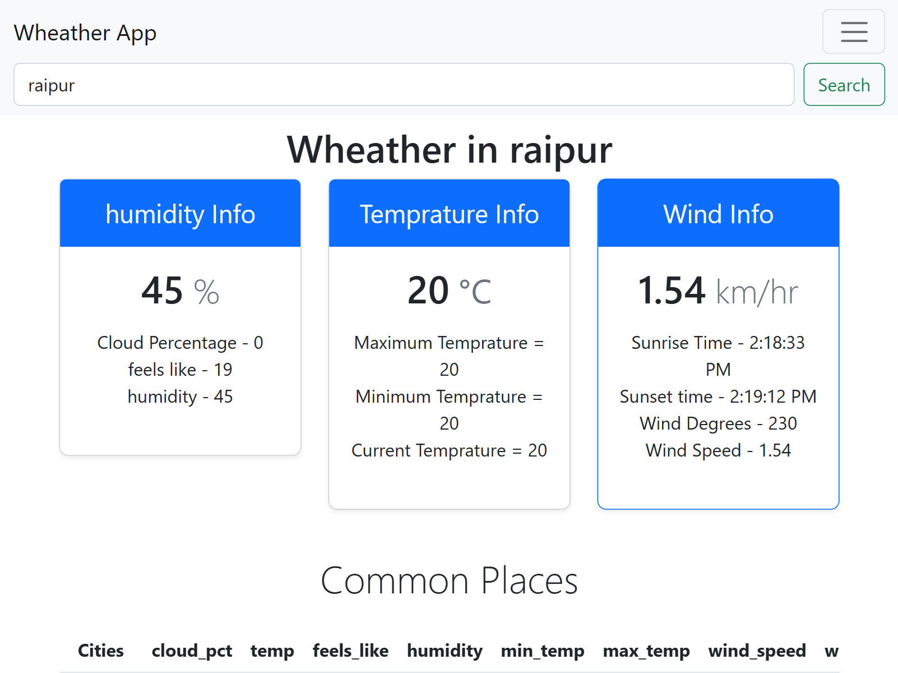Select the Cities column header
Viewport: 898px width, 673px height.
(100, 651)
